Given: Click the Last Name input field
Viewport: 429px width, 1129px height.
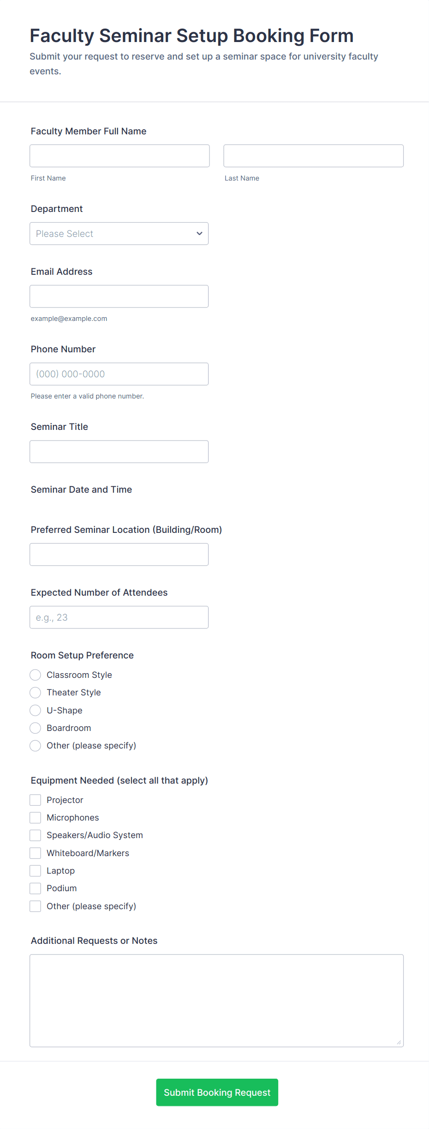Looking at the screenshot, I should [x=313, y=156].
